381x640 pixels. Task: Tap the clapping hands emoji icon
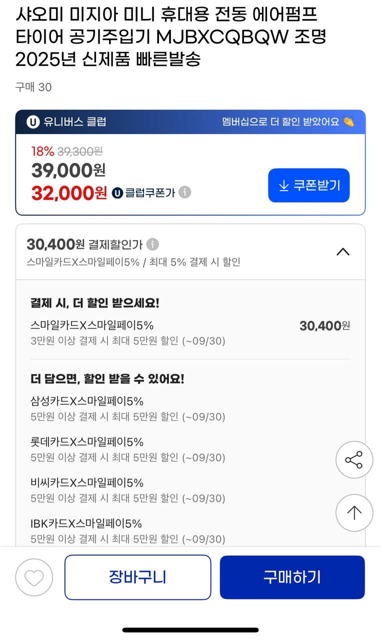(x=348, y=121)
